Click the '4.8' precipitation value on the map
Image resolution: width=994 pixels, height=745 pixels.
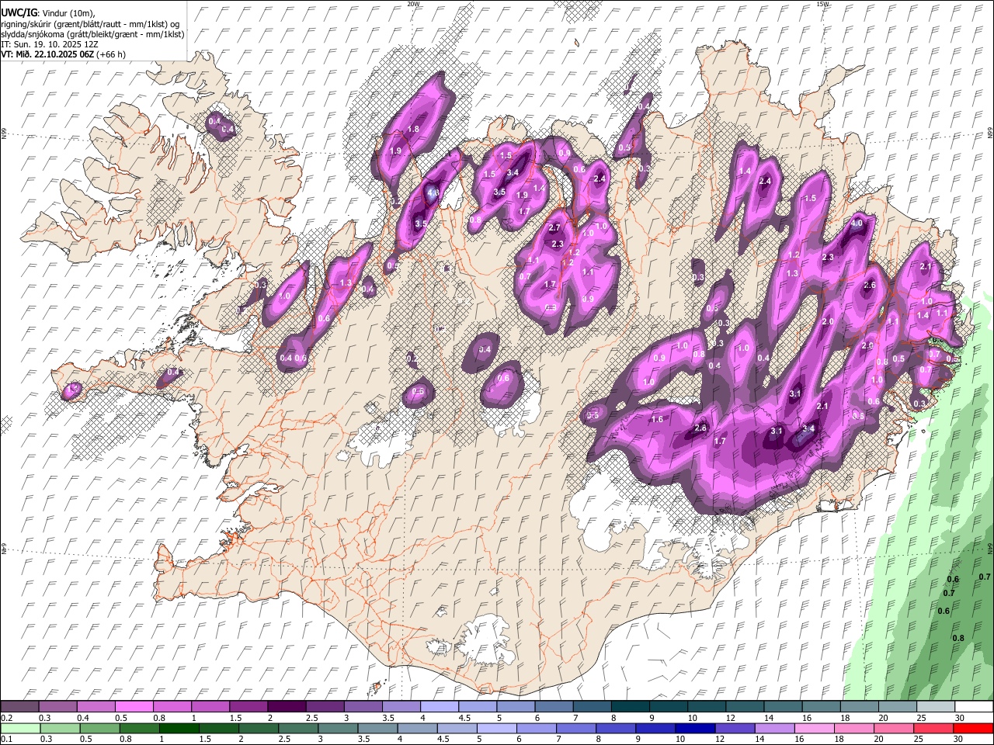(x=433, y=192)
